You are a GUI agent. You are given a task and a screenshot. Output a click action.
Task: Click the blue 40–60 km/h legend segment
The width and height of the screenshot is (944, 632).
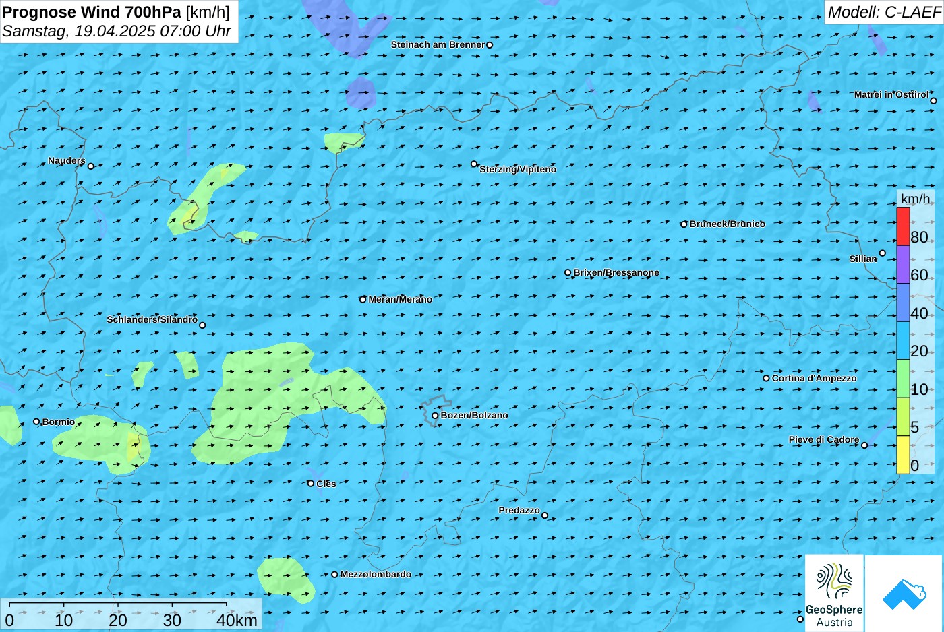tap(903, 303)
